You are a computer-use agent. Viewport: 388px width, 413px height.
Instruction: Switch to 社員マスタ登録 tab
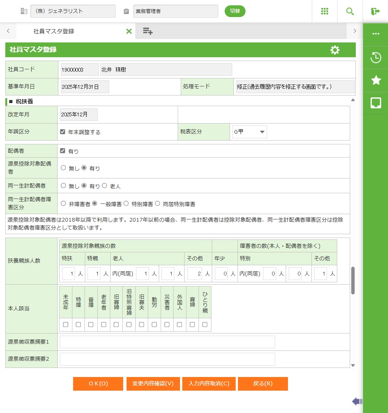[x=54, y=31]
